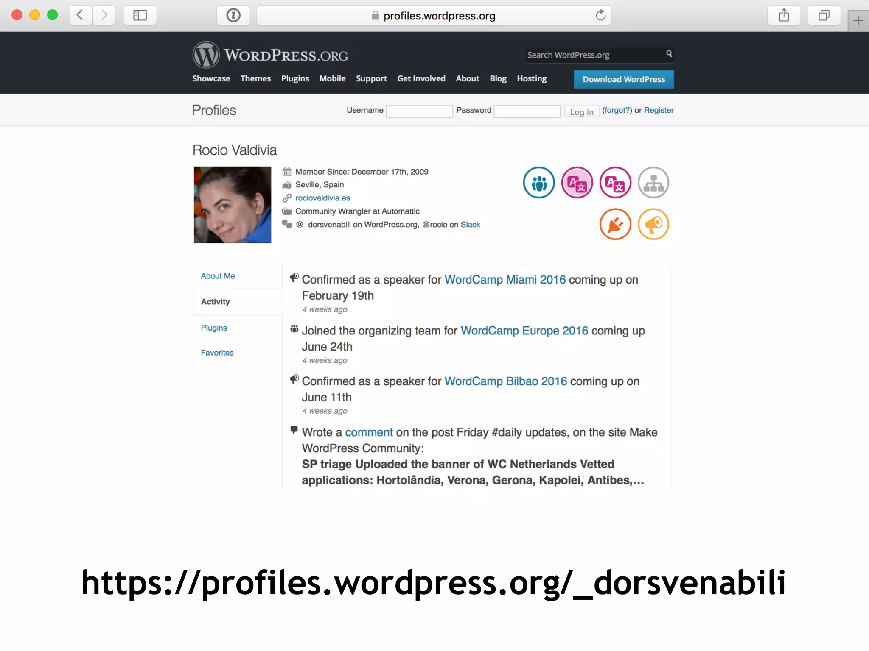
Task: Click the Register link
Action: point(659,110)
